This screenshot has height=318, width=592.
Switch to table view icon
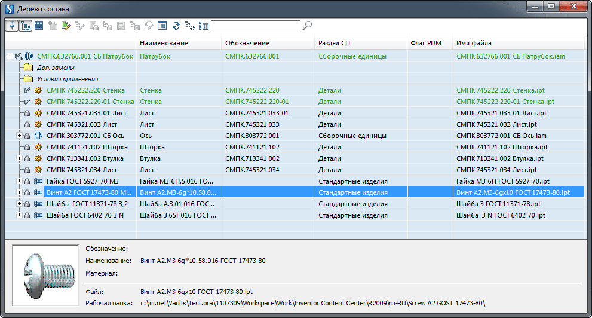coord(39,26)
